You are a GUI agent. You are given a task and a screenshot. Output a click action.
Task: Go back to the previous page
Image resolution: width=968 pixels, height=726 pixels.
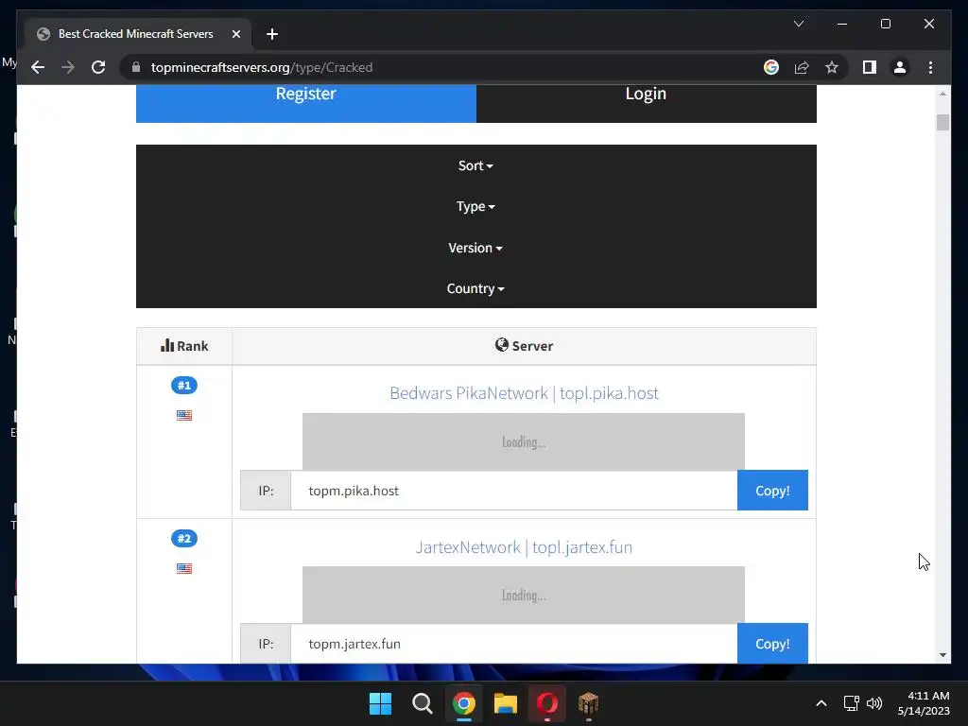pyautogui.click(x=38, y=67)
